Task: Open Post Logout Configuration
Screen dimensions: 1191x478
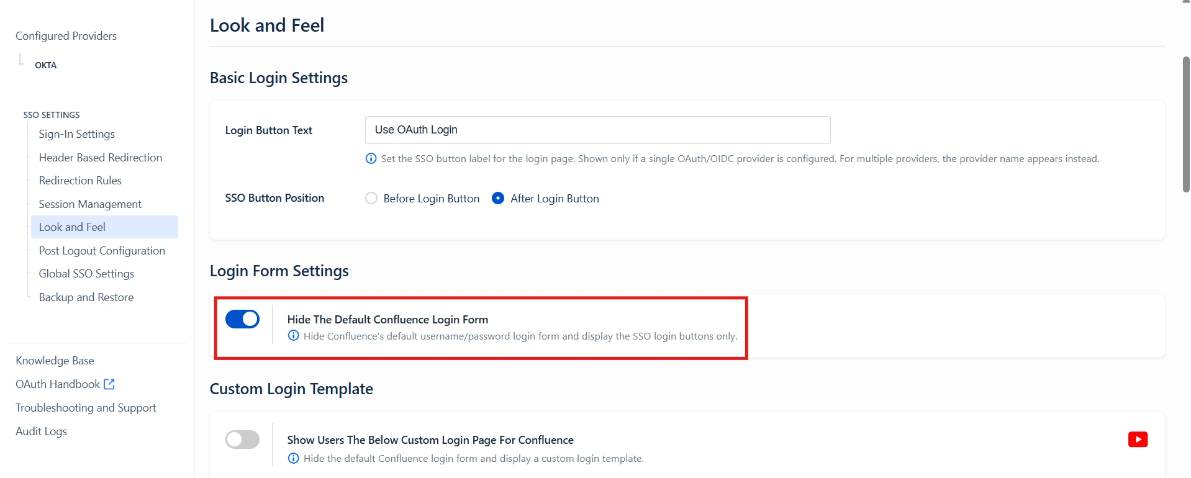Action: [102, 251]
